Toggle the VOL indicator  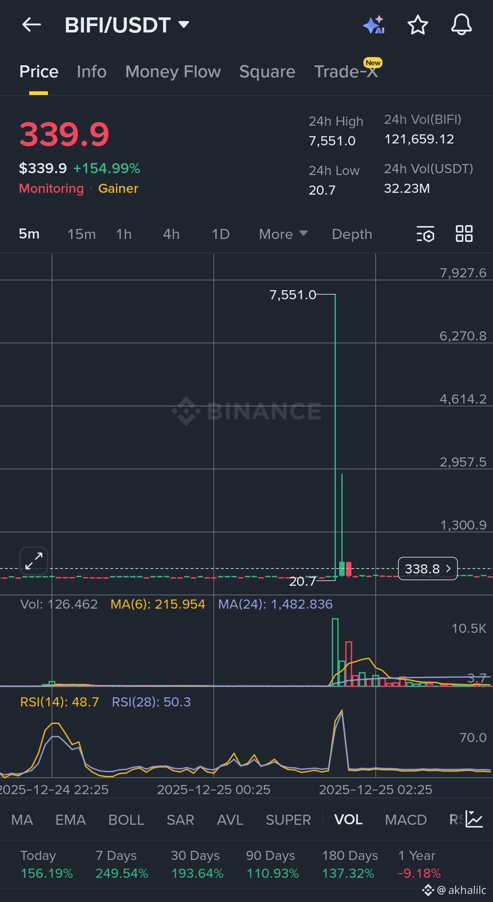(348, 820)
